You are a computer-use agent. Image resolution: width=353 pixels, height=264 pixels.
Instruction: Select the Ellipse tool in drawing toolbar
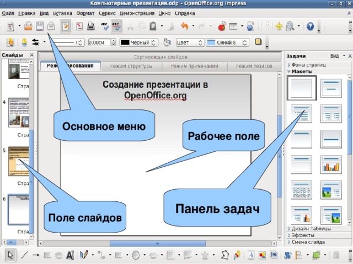pos(58,255)
